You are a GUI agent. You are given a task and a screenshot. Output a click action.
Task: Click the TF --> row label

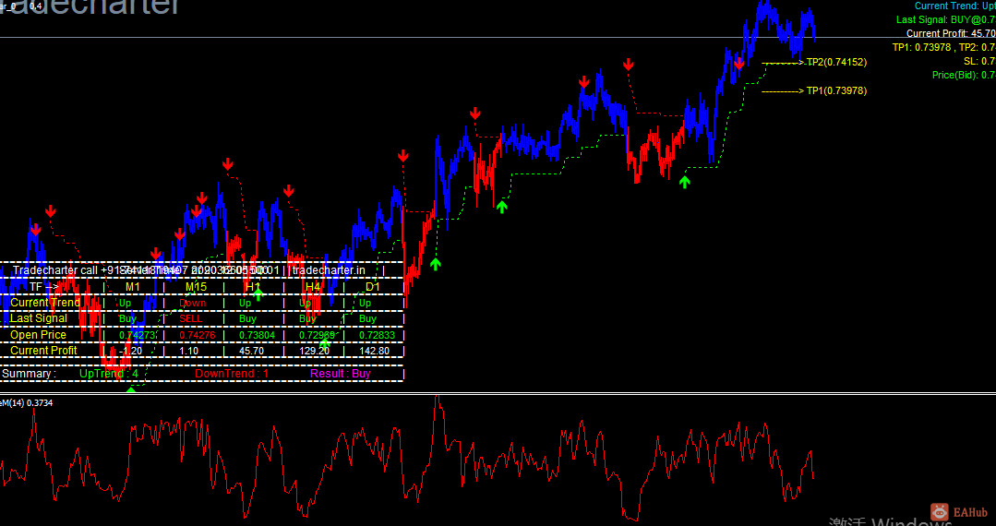[x=43, y=286]
